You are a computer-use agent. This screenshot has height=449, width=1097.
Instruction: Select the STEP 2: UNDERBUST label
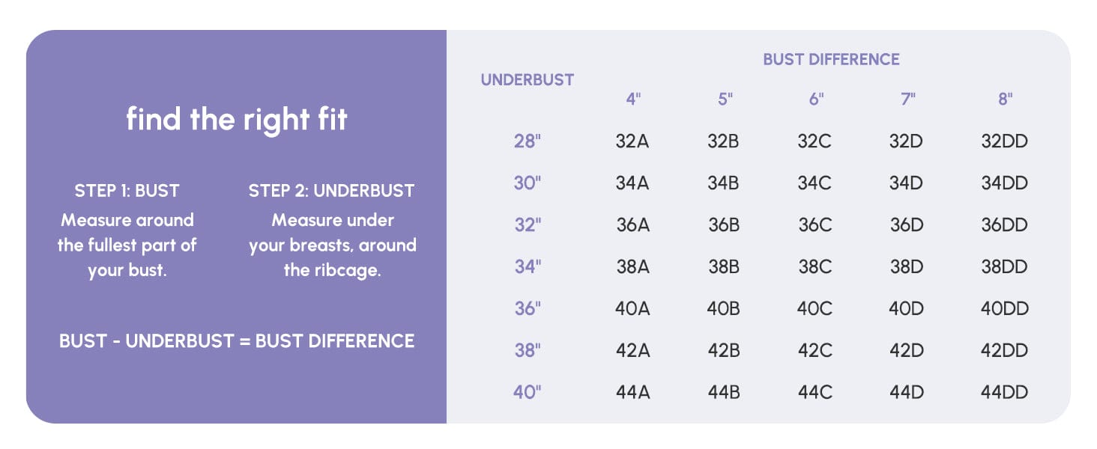[x=332, y=191]
